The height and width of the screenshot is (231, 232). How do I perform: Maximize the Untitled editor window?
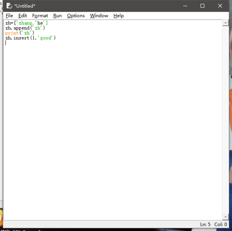click(x=202, y=6)
